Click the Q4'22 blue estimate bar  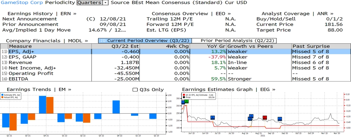click(116, 107)
